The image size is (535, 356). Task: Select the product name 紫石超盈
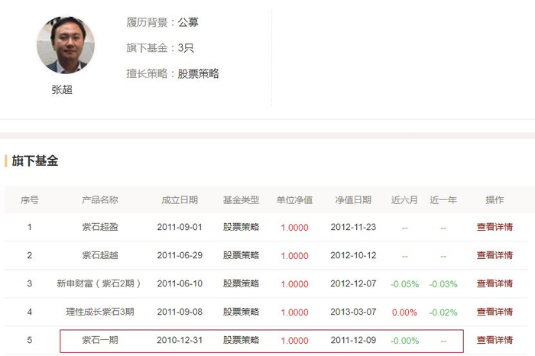100,227
